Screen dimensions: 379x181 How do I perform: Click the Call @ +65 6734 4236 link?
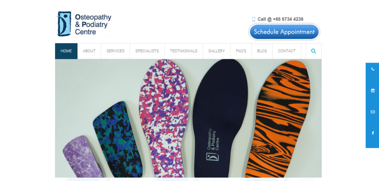[281, 19]
